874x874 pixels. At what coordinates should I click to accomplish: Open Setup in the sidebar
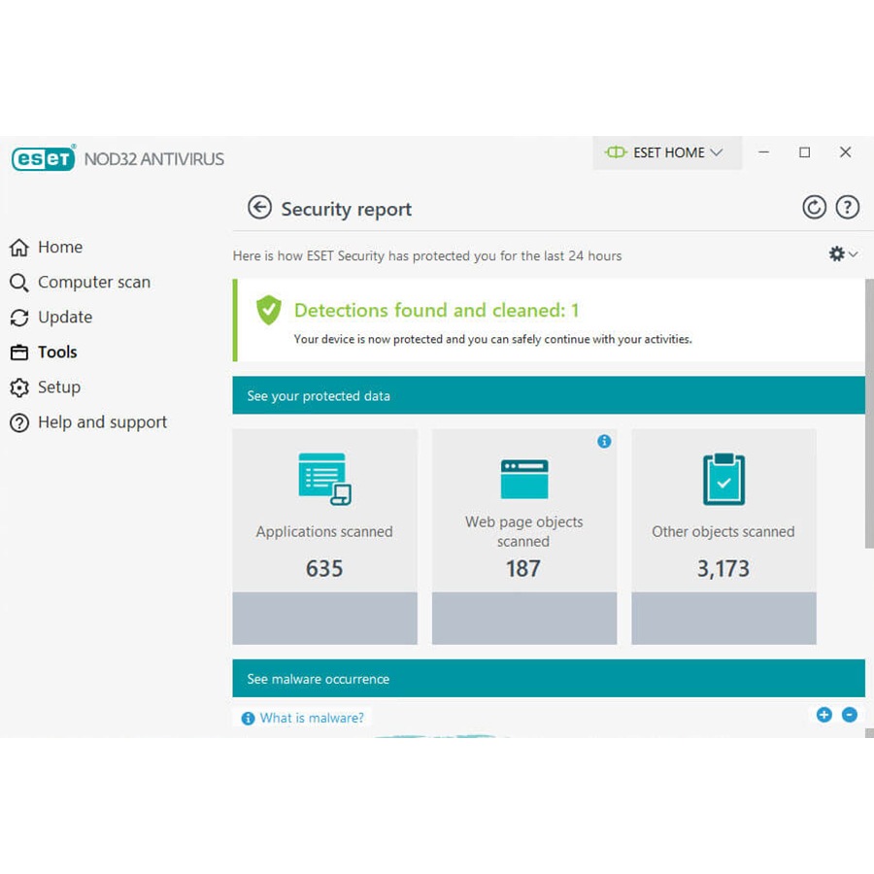tap(59, 387)
